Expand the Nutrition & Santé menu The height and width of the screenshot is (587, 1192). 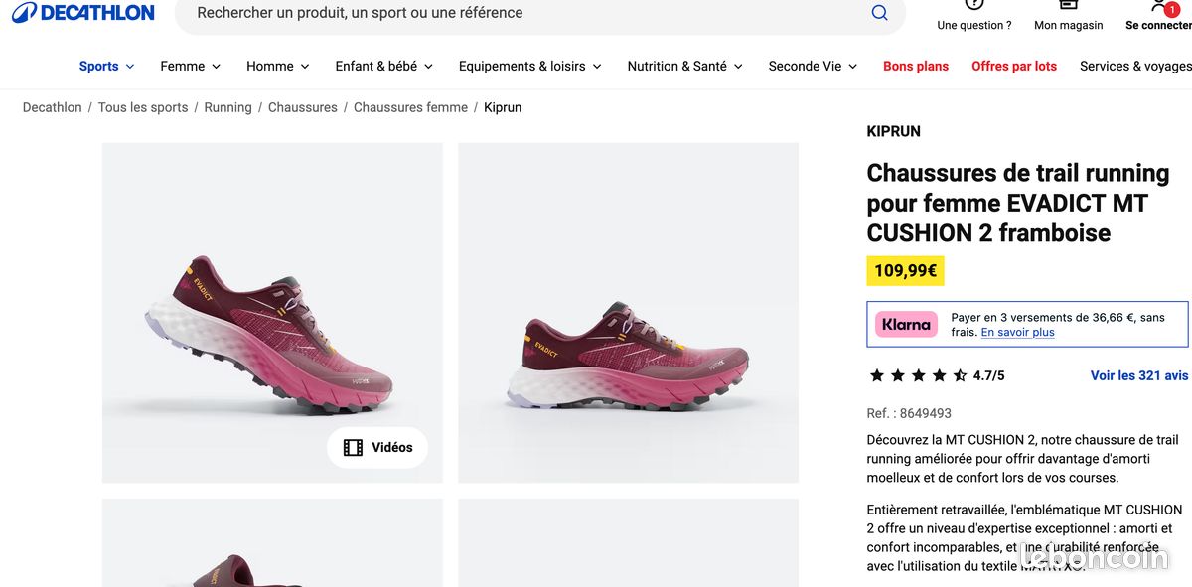click(x=683, y=66)
